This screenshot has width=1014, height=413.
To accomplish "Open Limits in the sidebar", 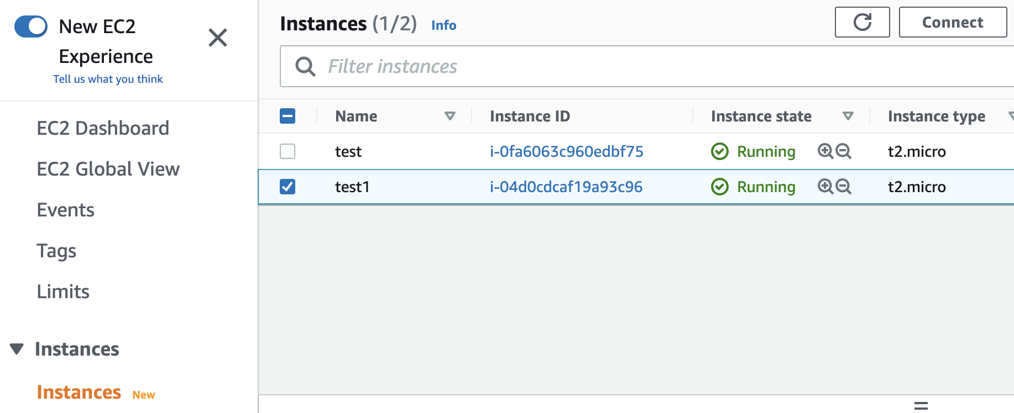I will point(63,292).
